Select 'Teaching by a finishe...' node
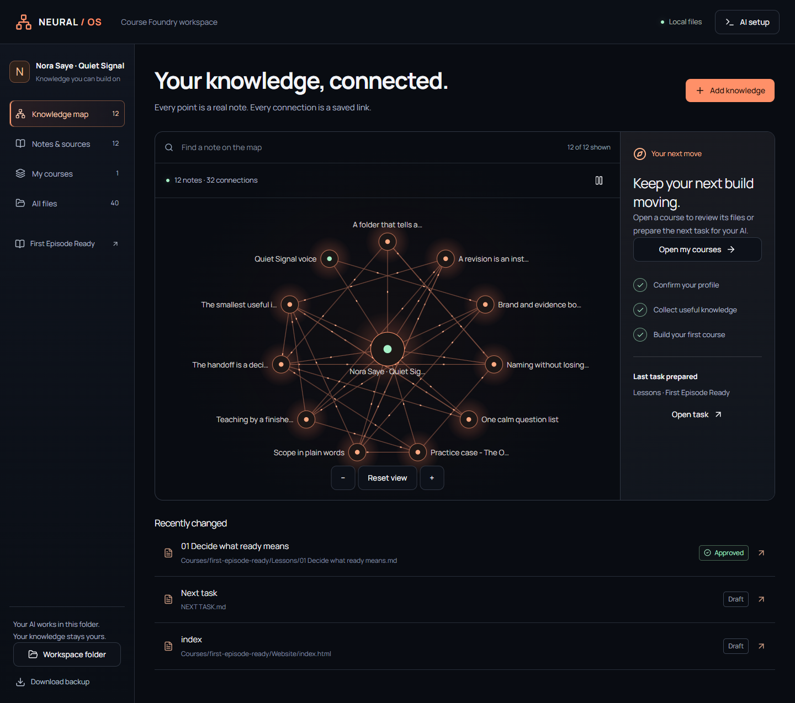The height and width of the screenshot is (703, 795). 306,419
